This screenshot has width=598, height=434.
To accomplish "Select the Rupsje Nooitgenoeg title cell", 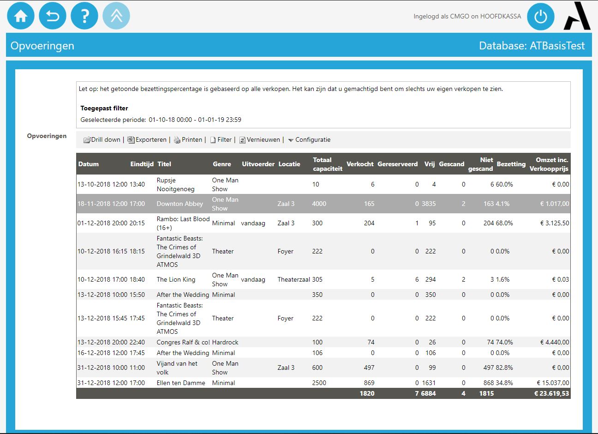I will click(x=176, y=184).
